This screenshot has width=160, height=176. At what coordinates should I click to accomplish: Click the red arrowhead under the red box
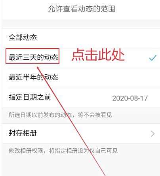(38, 68)
